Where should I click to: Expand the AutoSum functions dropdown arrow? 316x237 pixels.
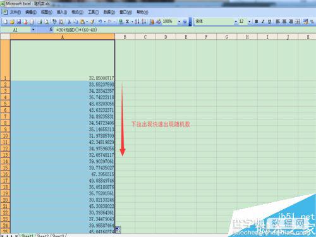132,21
